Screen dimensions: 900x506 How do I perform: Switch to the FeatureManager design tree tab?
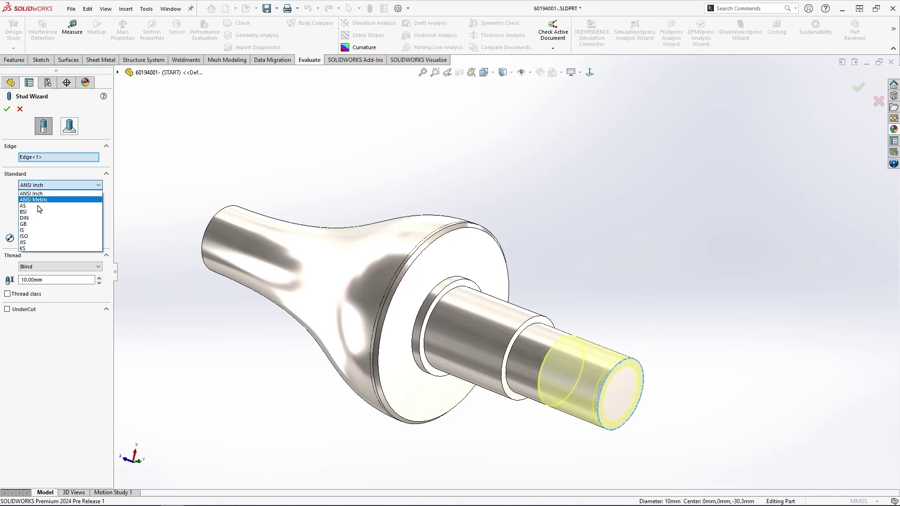click(x=10, y=82)
